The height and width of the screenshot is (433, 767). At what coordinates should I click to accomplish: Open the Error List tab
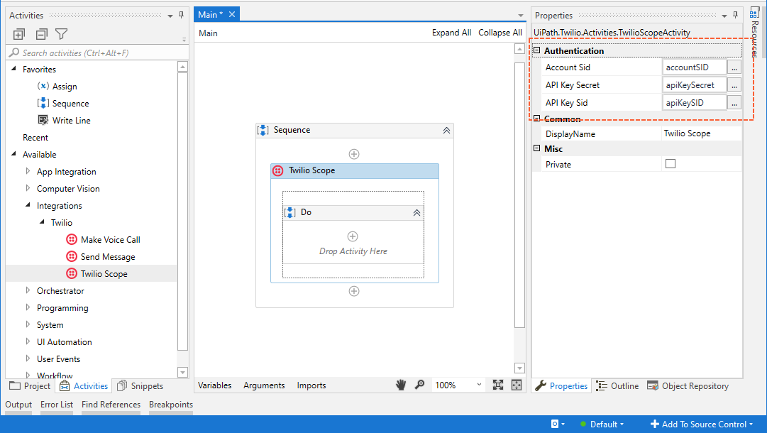[57, 405]
